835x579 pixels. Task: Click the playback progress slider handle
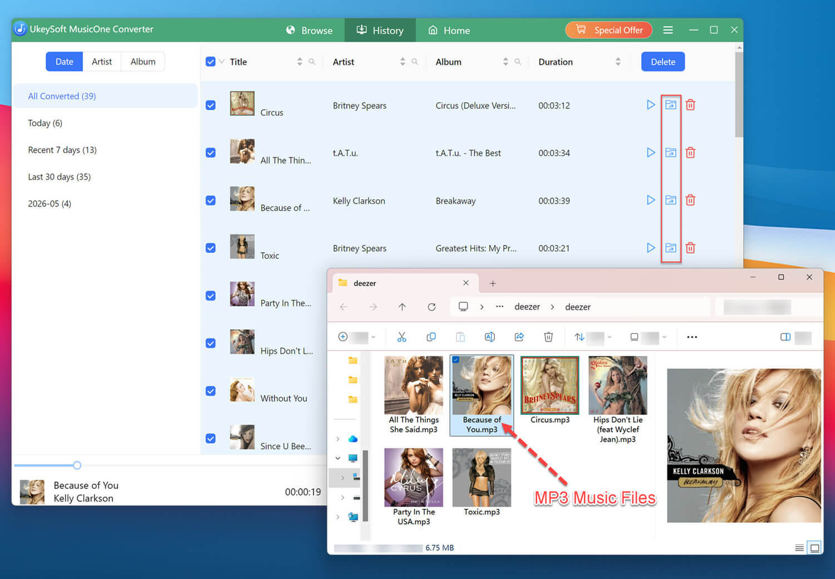coord(77,465)
